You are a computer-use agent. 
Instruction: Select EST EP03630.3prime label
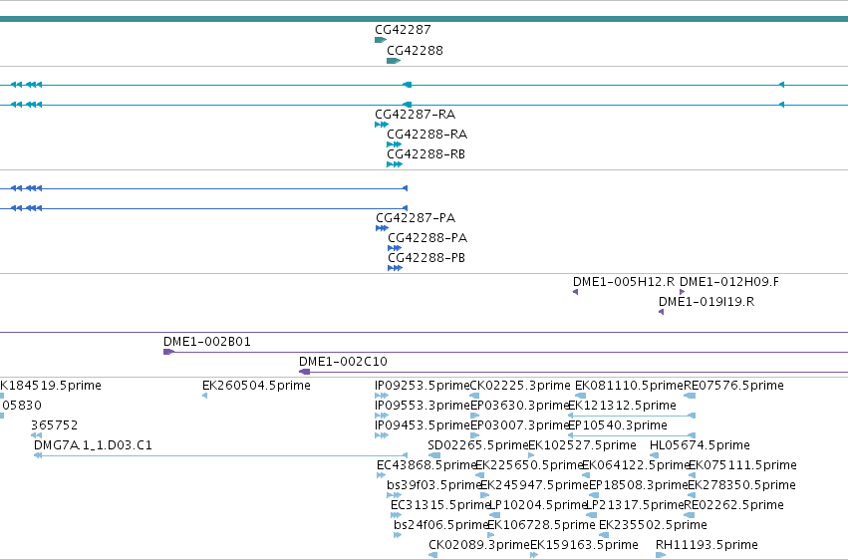pyautogui.click(x=519, y=406)
